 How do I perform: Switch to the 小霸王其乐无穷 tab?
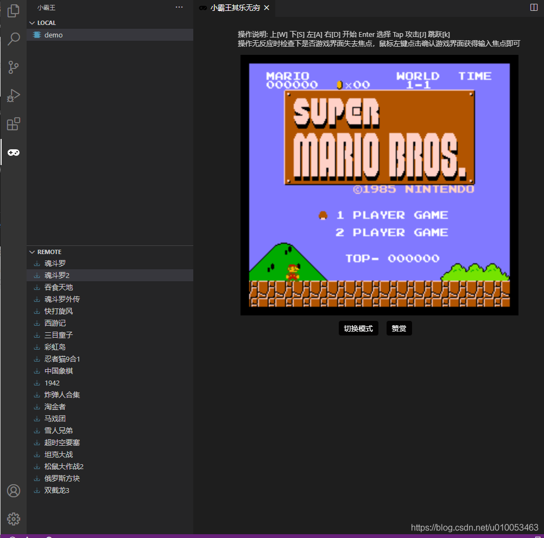(x=235, y=8)
